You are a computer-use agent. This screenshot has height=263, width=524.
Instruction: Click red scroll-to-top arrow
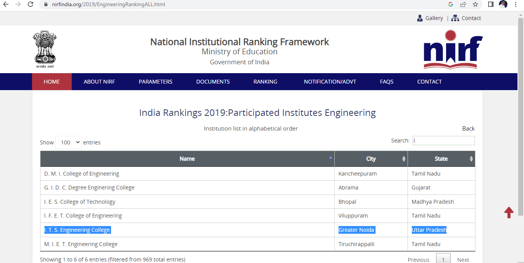(509, 212)
